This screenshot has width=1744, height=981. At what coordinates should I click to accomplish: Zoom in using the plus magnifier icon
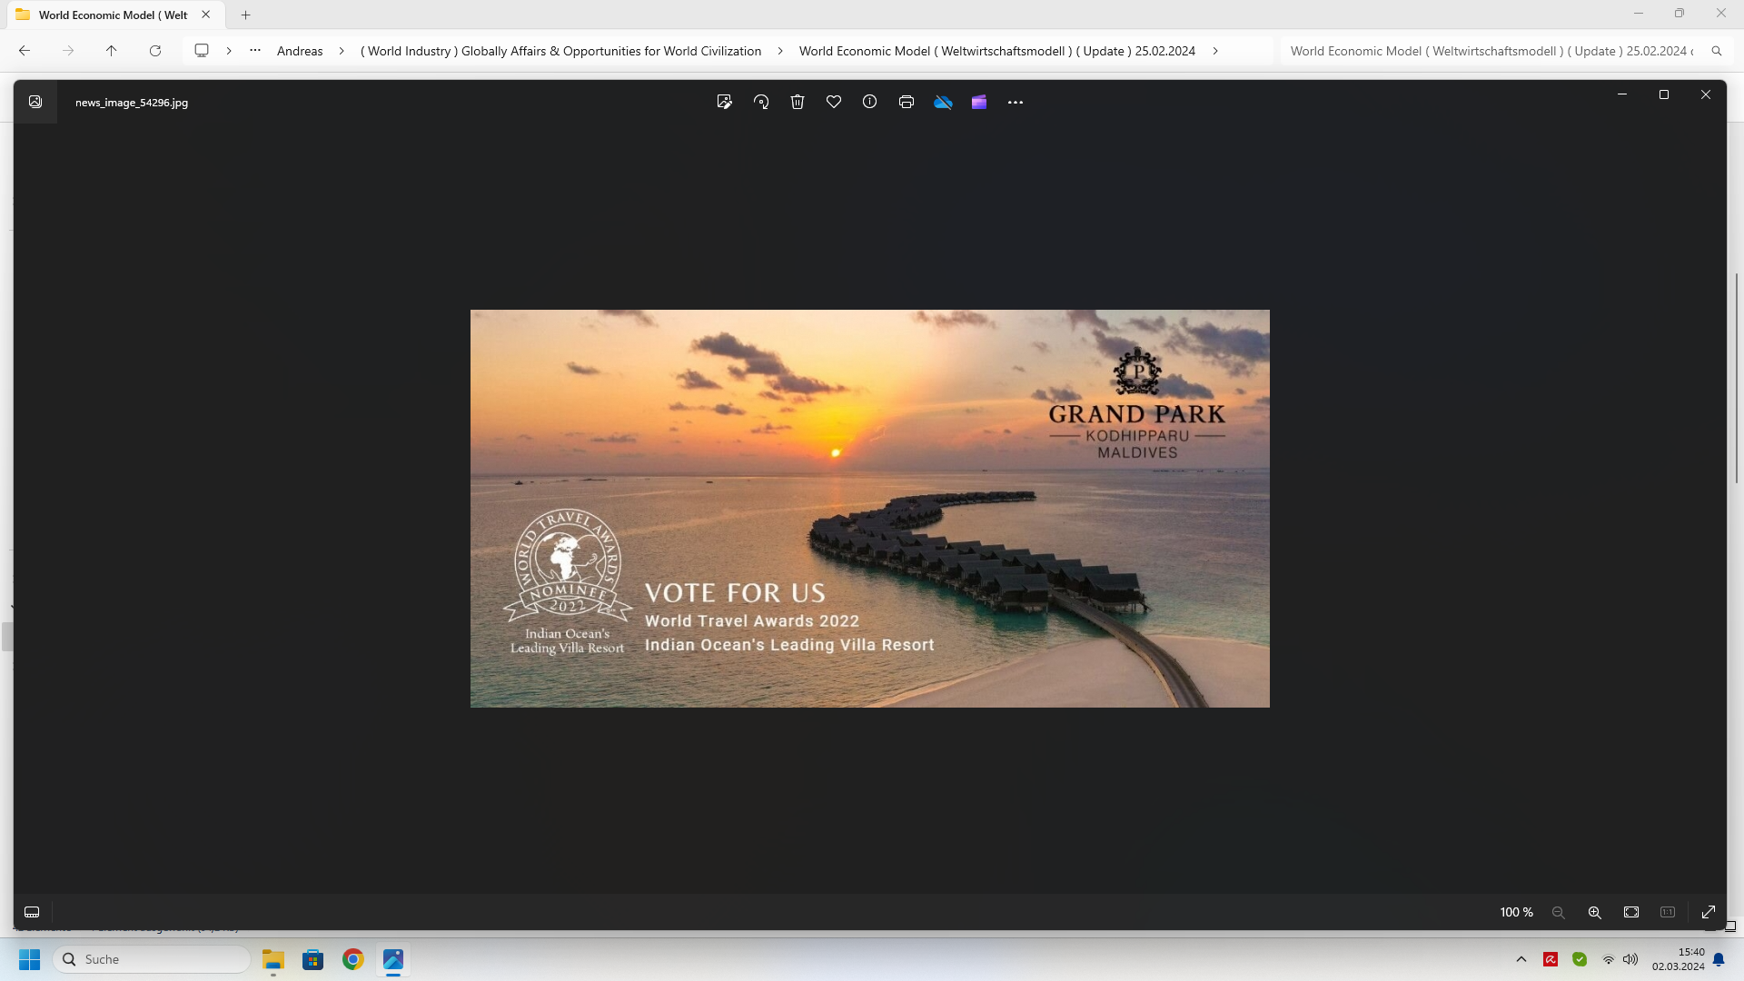click(1595, 912)
